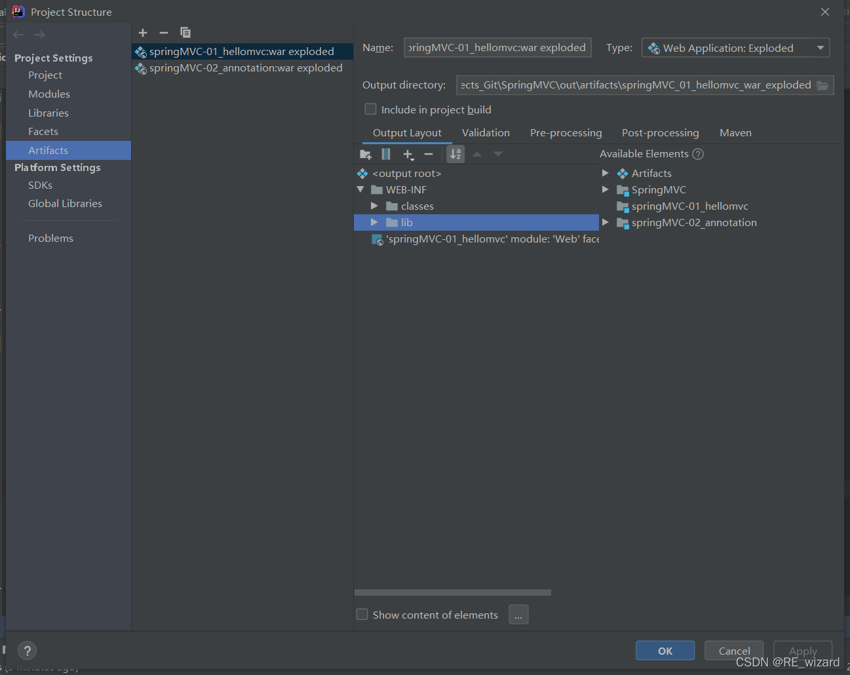Screen dimensions: 850x675
Task: Expand the classes folder
Action: (x=374, y=206)
